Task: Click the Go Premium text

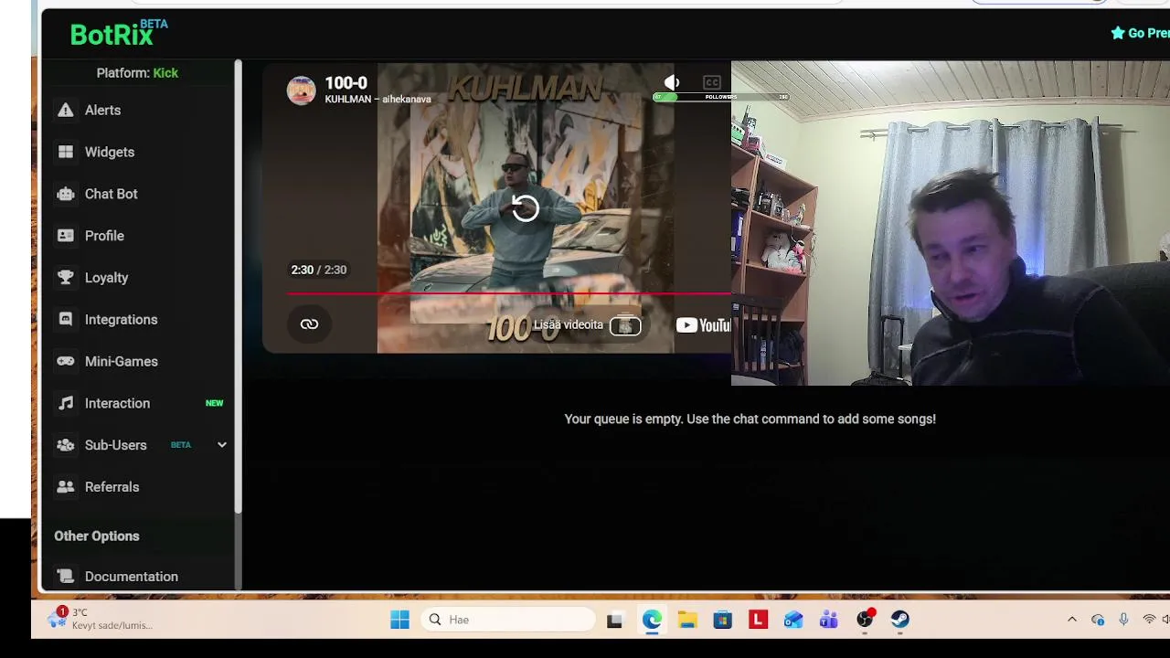Action: coord(1149,33)
